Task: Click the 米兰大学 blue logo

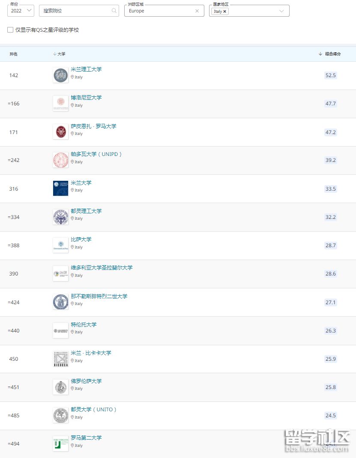Action: pos(60,189)
